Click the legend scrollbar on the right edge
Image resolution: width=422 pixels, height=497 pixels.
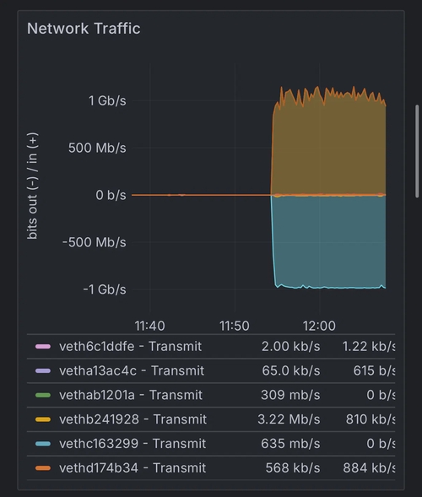point(417,151)
